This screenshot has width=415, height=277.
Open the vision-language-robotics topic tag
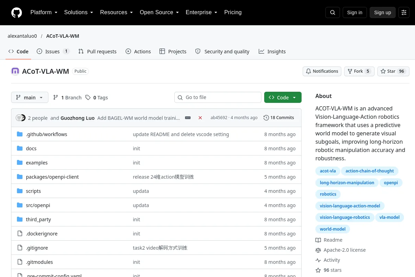tap(345, 217)
